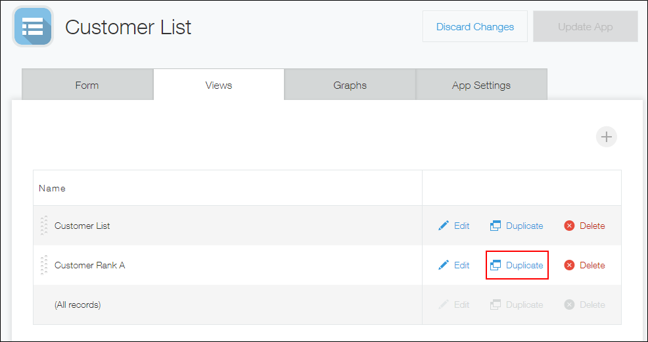Switch to the Form tab

[87, 85]
